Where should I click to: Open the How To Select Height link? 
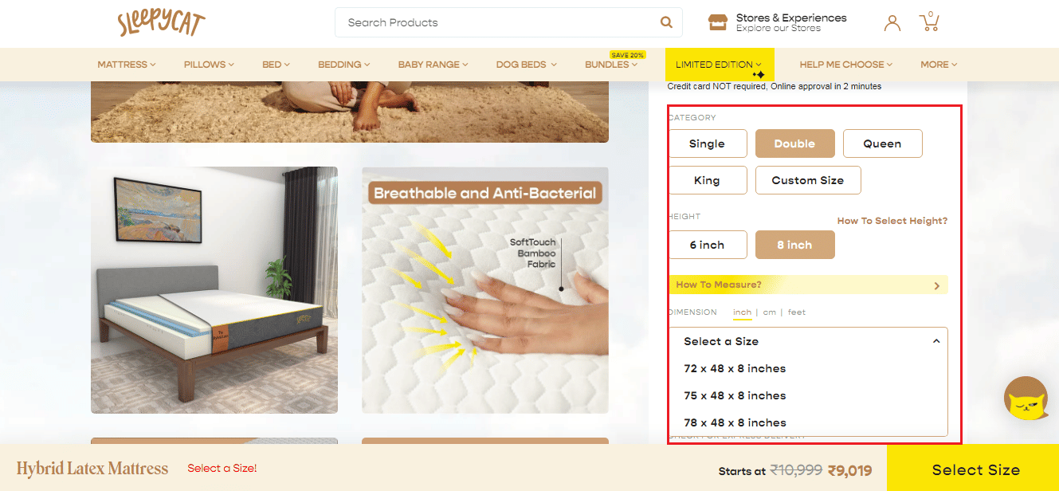tap(892, 221)
